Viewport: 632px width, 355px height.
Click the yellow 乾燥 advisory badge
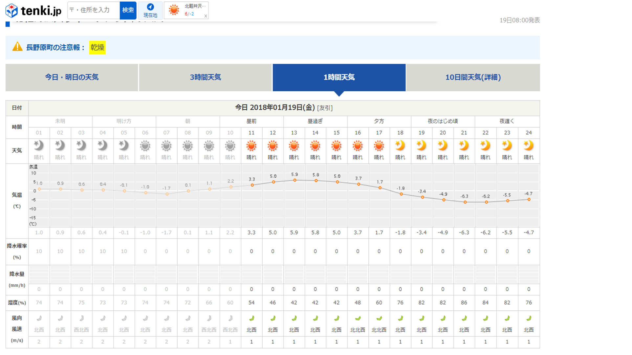click(97, 48)
